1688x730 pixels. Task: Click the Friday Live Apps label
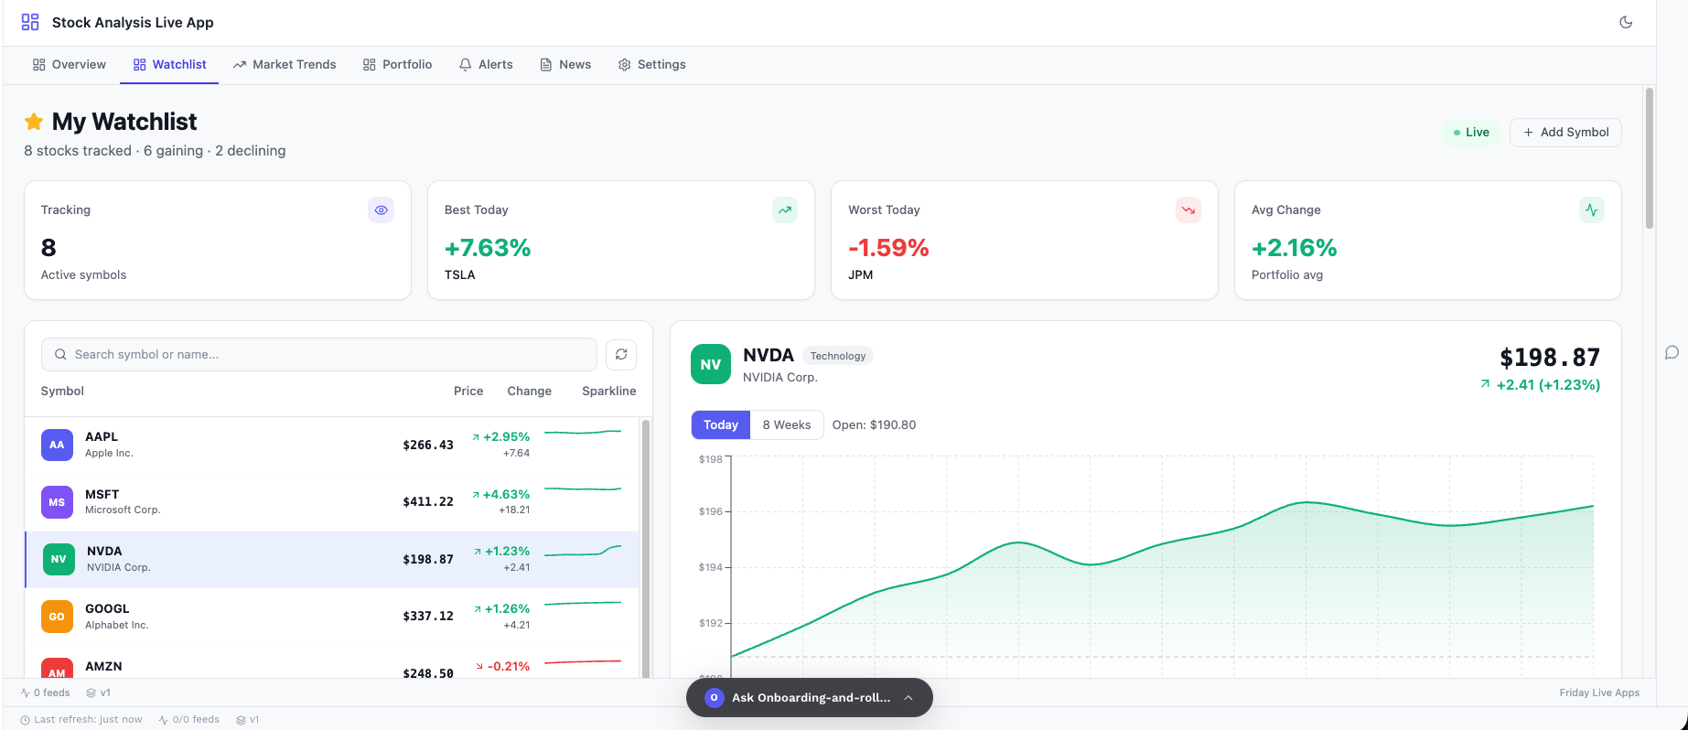pos(1599,692)
